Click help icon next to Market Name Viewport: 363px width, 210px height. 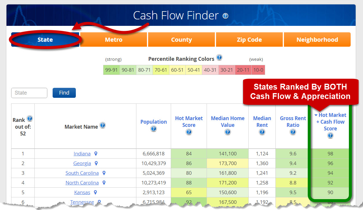103,125
